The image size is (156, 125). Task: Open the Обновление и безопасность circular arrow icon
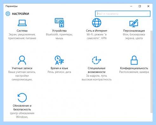point(22,98)
